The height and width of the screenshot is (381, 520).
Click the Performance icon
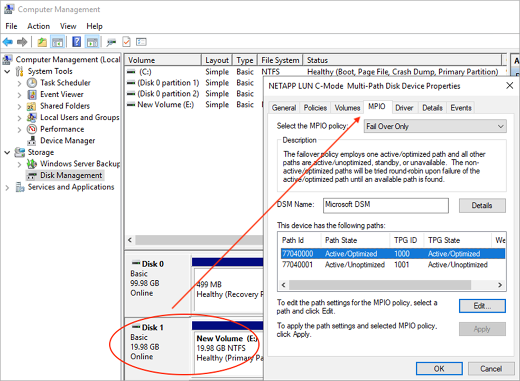(x=32, y=129)
